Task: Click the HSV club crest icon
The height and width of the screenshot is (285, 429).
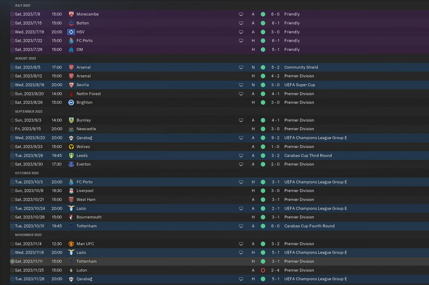Action: point(71,32)
